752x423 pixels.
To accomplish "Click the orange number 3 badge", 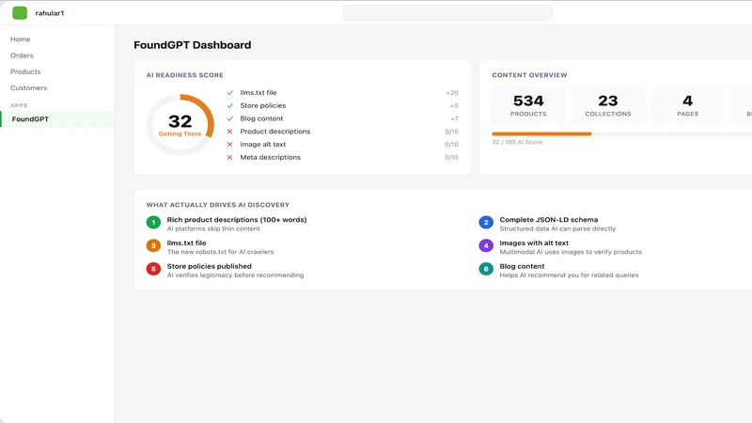I will [153, 245].
